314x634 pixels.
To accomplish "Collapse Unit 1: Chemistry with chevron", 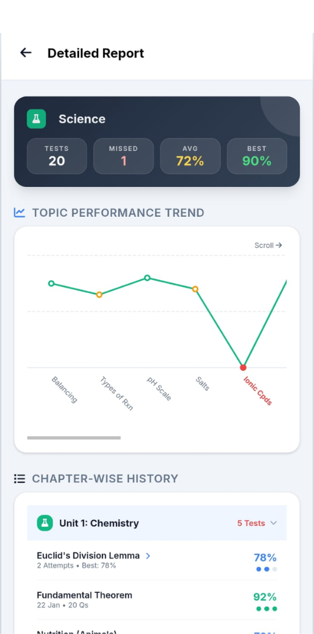I will click(273, 523).
